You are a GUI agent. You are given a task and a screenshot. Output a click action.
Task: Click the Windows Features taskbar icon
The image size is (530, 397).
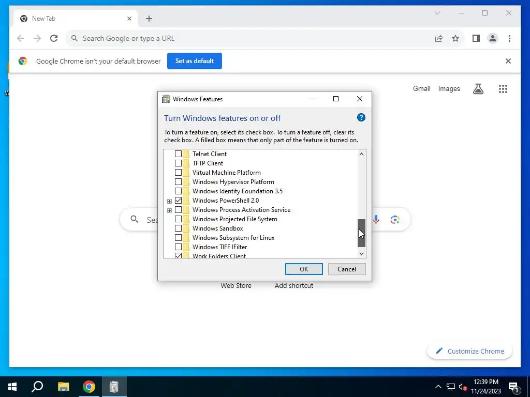(x=114, y=387)
